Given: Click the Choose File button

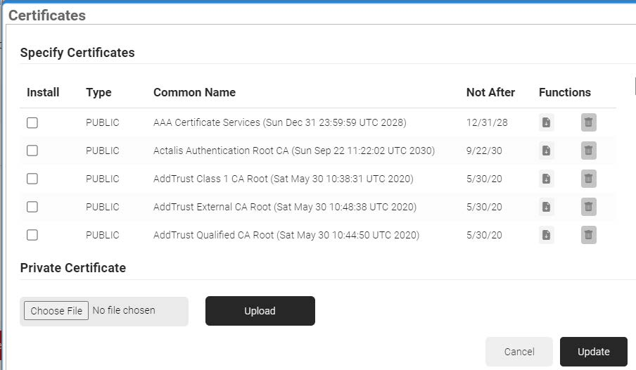Looking at the screenshot, I should coord(56,311).
